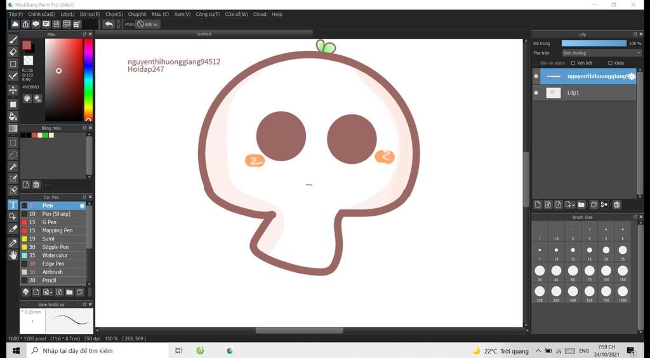Open the Xem(V) menu
This screenshot has height=358, width=650.
[x=182, y=14]
